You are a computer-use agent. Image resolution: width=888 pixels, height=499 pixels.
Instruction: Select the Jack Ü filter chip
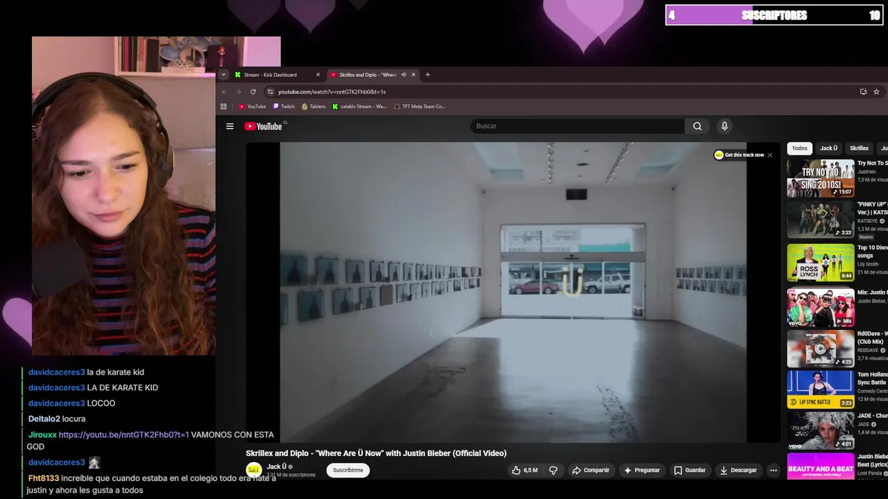pos(828,148)
